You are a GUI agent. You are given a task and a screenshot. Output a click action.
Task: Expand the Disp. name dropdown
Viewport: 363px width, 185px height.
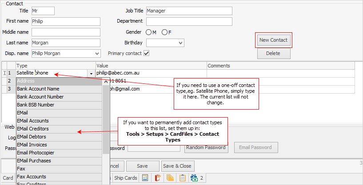tap(97, 53)
